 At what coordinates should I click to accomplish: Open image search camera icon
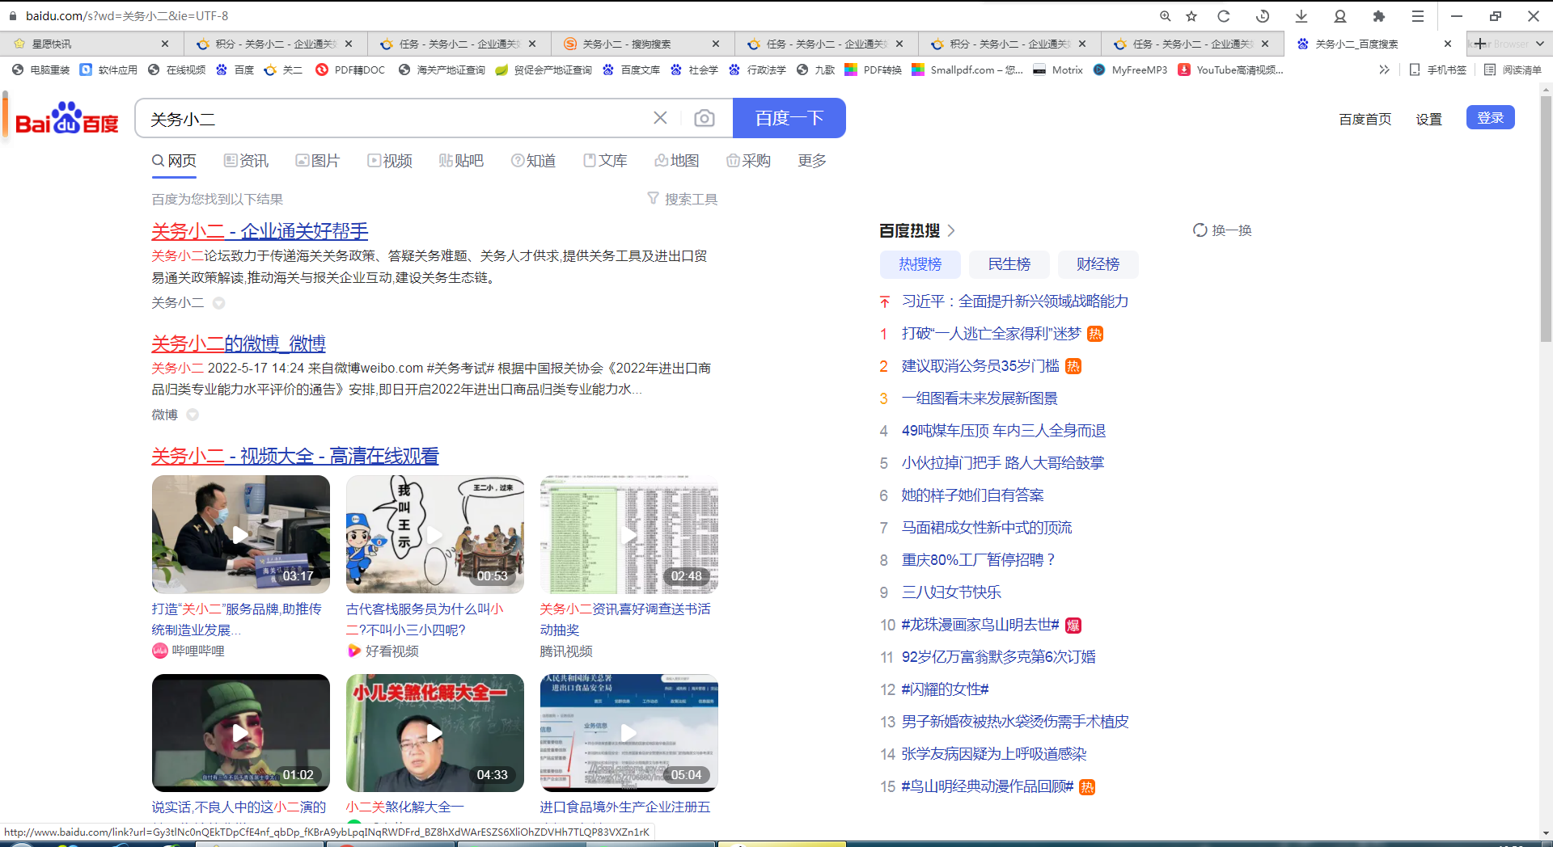(705, 118)
